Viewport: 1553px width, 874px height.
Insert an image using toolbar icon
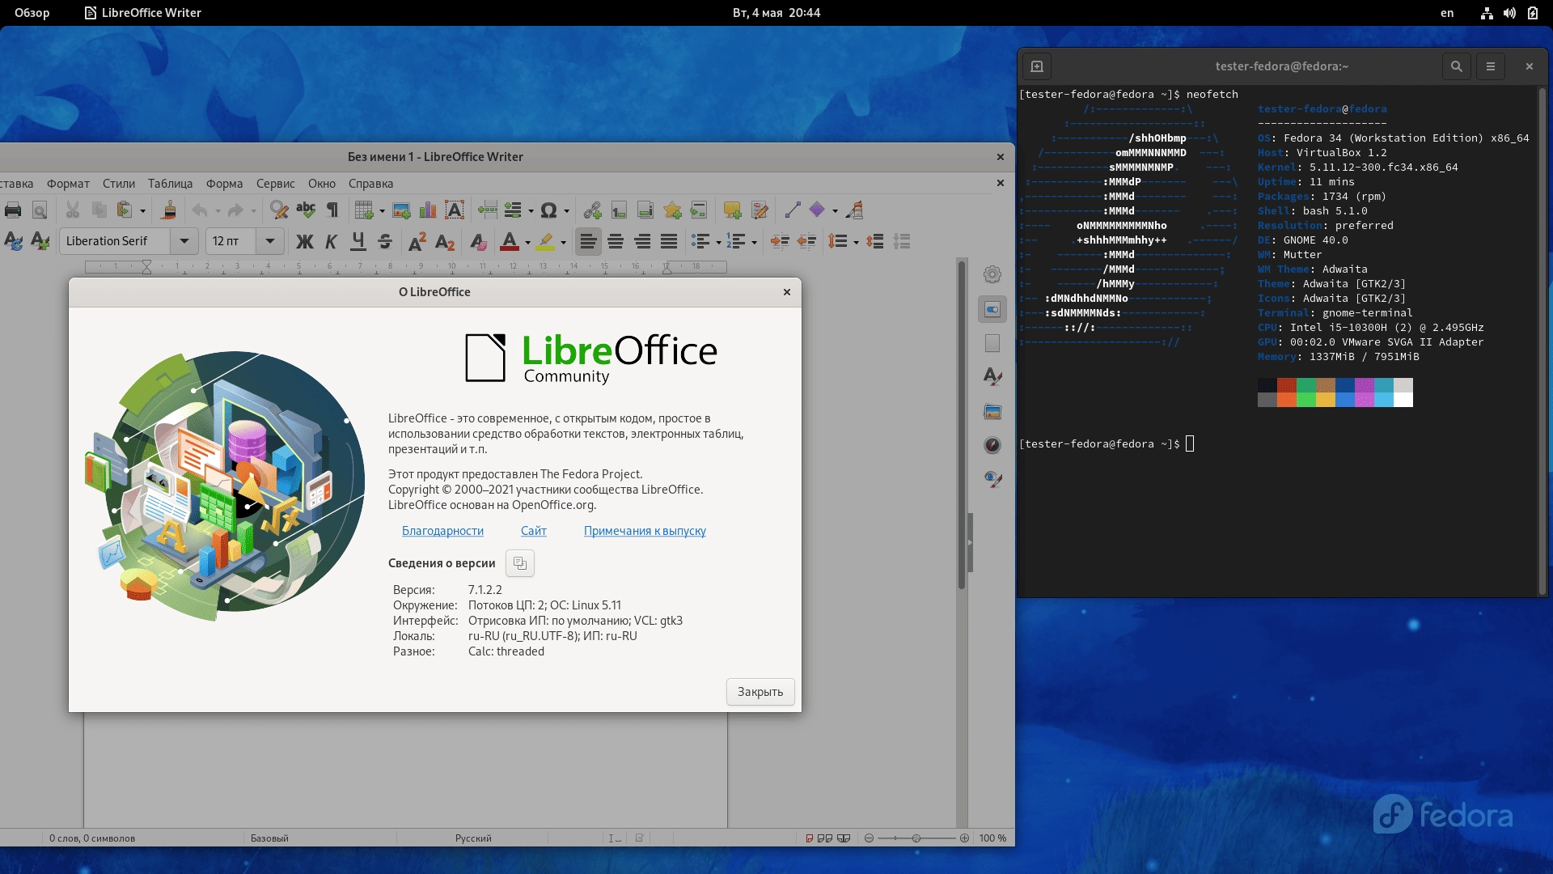401,210
